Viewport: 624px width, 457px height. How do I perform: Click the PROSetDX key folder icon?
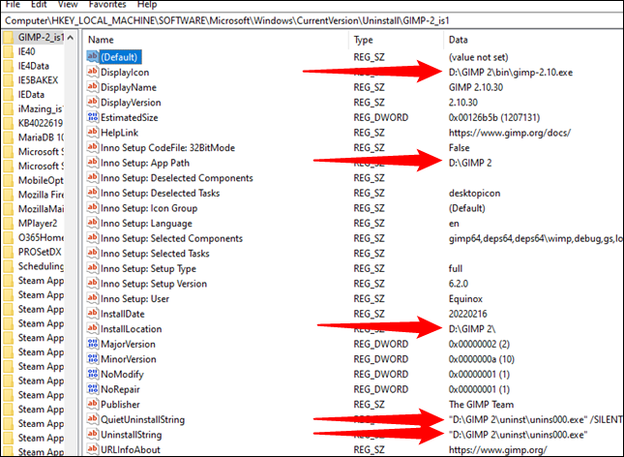coord(8,252)
